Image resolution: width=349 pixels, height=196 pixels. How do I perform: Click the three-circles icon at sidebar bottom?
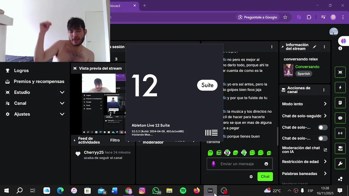pos(340,179)
